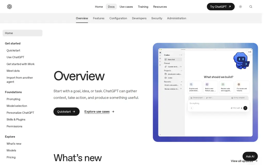
Task: Open Prompting in the sidebar
Action: [x=13, y=99]
